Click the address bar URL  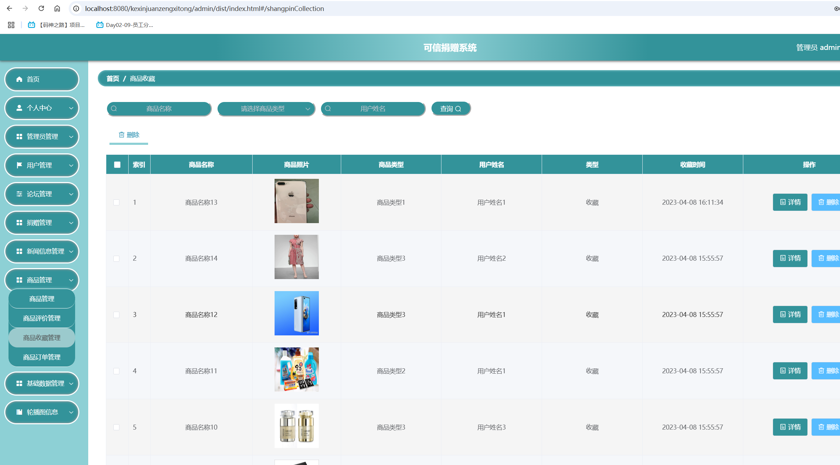pyautogui.click(x=204, y=8)
